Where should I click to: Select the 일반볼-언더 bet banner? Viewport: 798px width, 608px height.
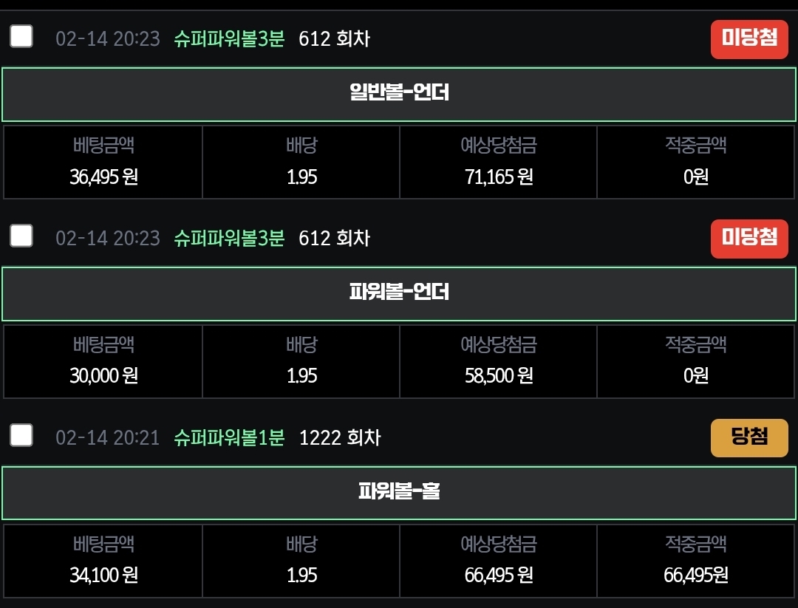tap(399, 94)
